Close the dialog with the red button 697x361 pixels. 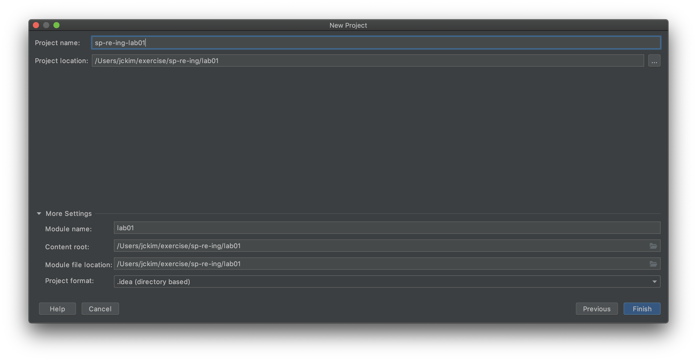coord(36,25)
